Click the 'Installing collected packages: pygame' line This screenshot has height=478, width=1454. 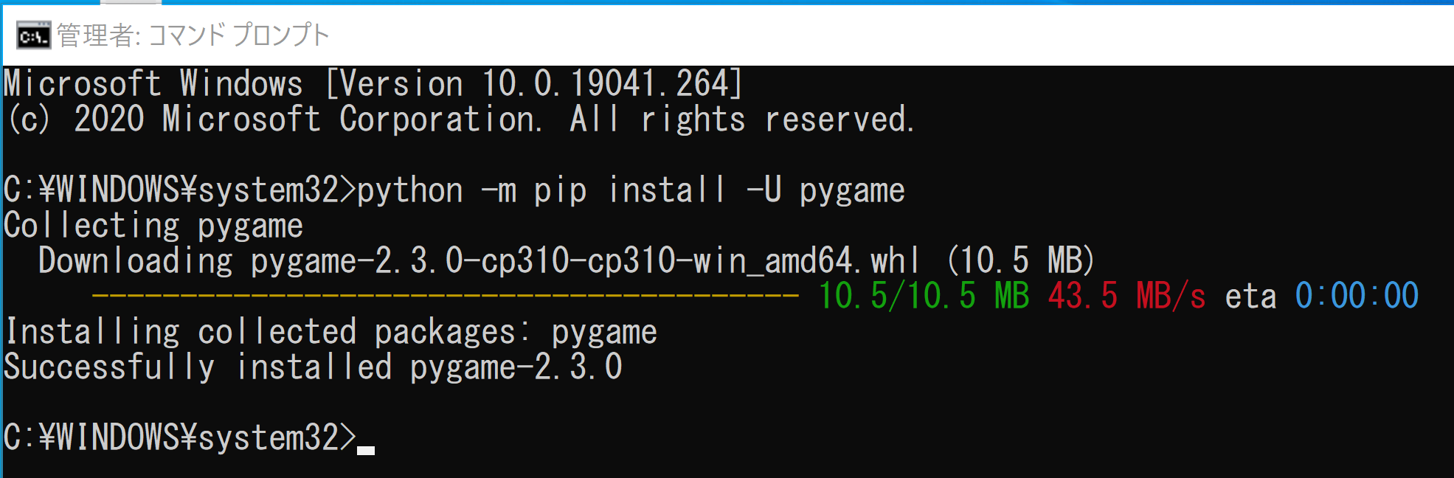330,332
